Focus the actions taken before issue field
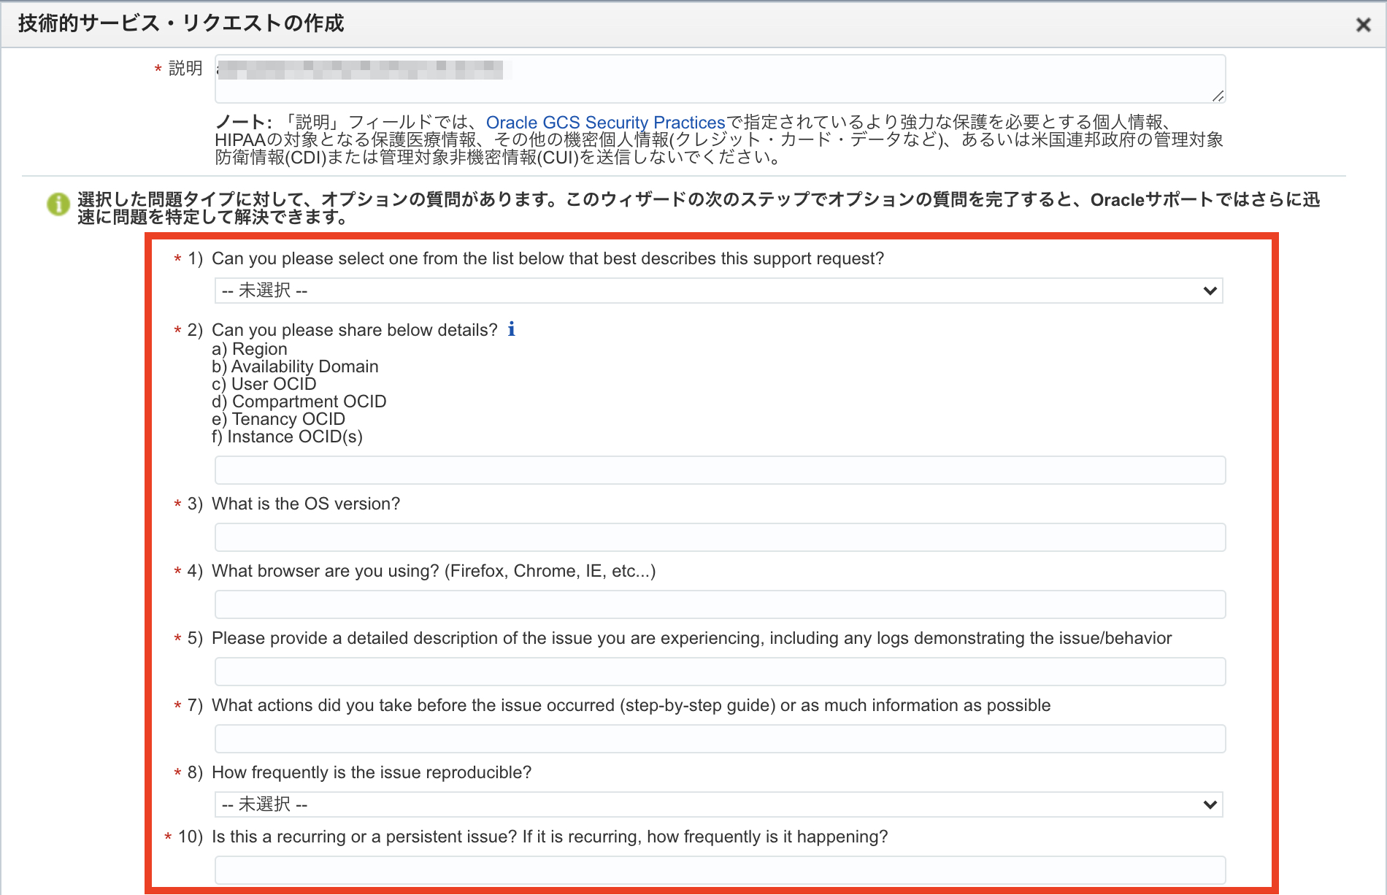This screenshot has width=1387, height=895. click(719, 739)
